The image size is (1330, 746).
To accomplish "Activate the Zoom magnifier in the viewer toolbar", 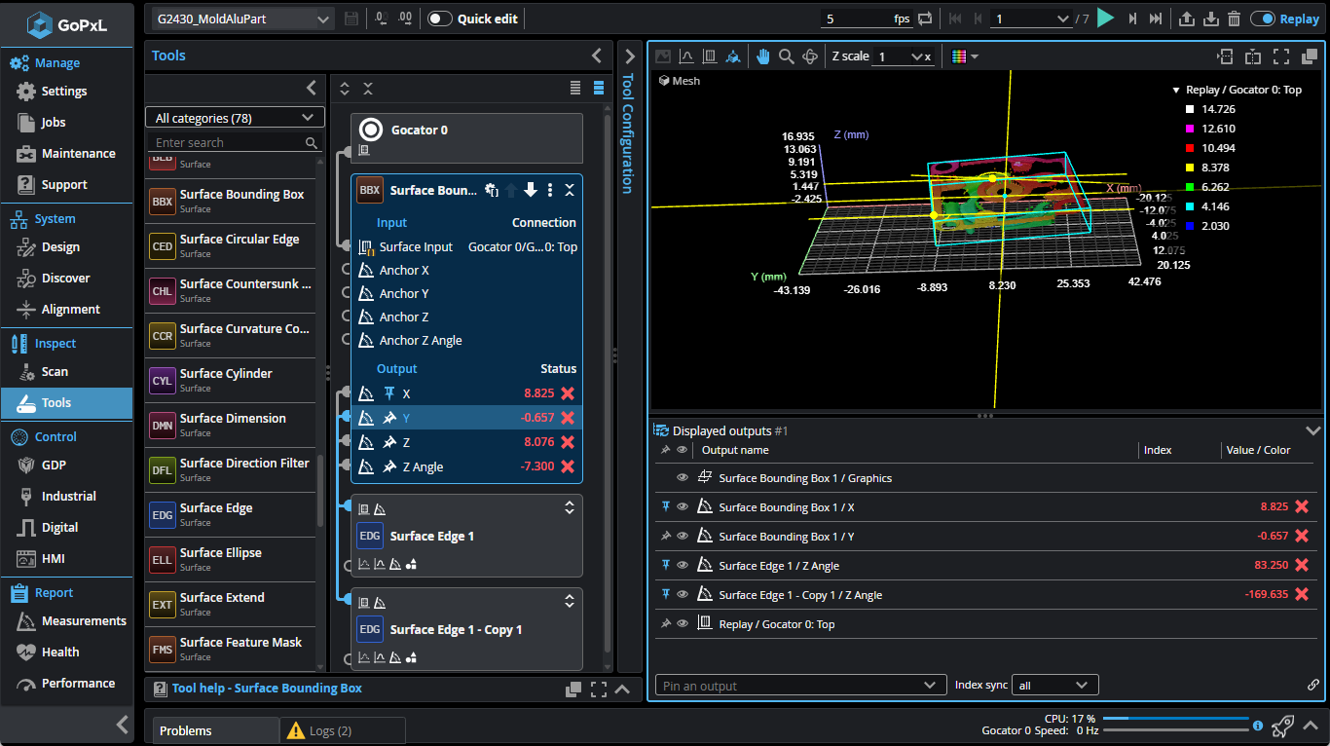I will (x=787, y=56).
